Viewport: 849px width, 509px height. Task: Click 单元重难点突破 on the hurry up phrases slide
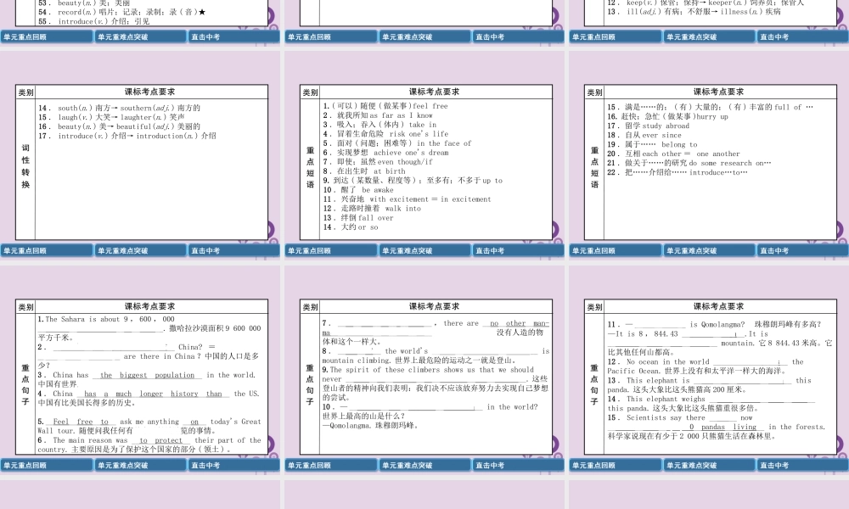pos(709,250)
